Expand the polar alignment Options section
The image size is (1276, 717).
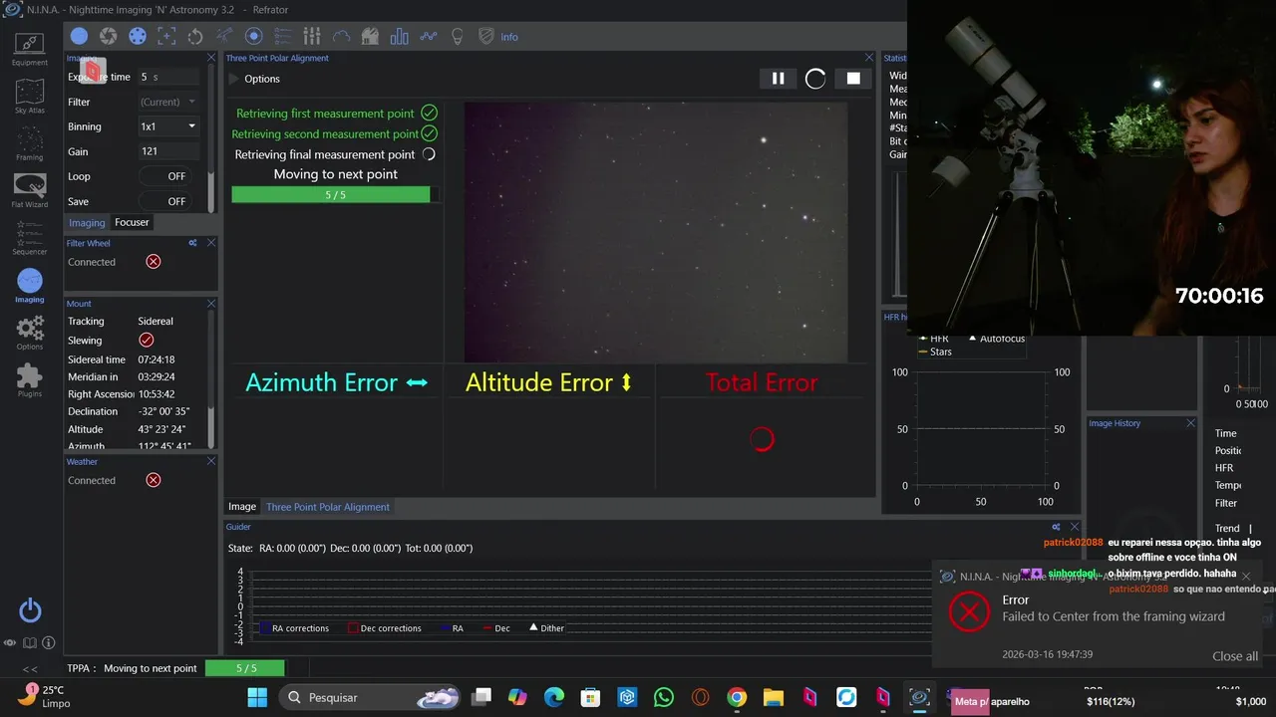tap(255, 79)
